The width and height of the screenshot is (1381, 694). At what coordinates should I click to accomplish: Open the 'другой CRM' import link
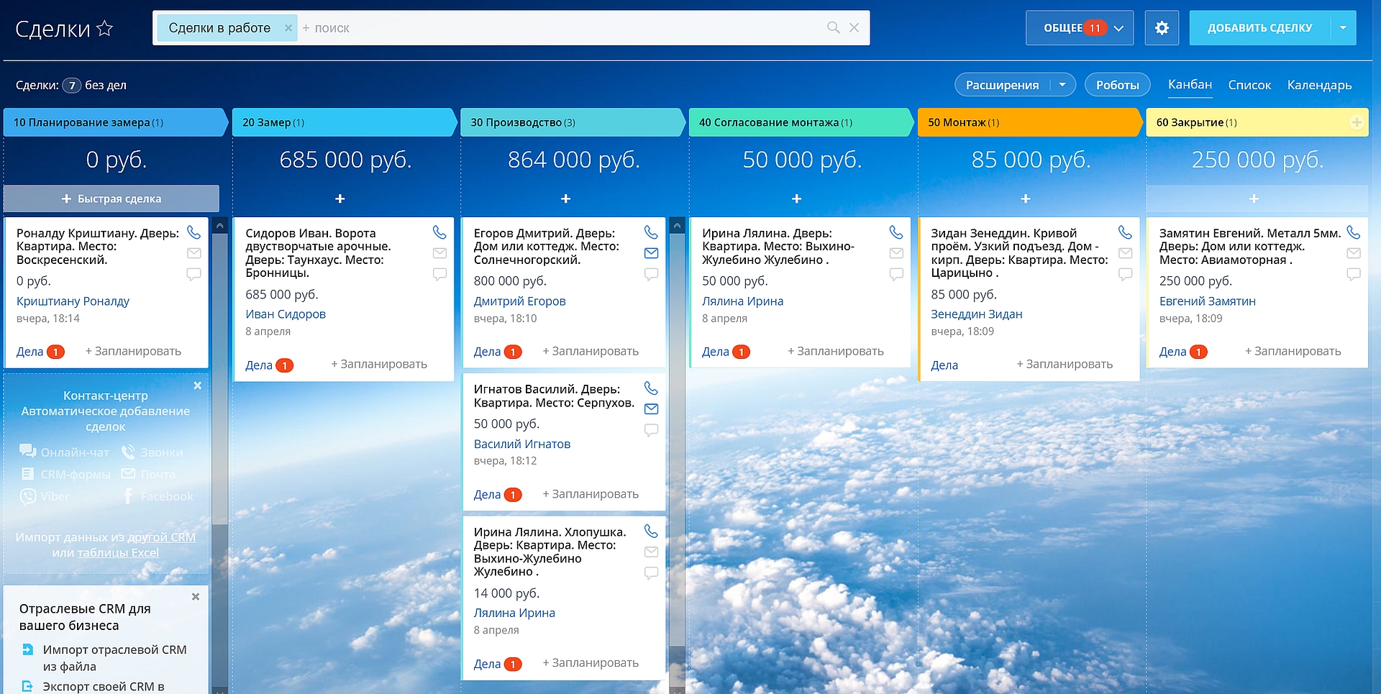tap(161, 537)
